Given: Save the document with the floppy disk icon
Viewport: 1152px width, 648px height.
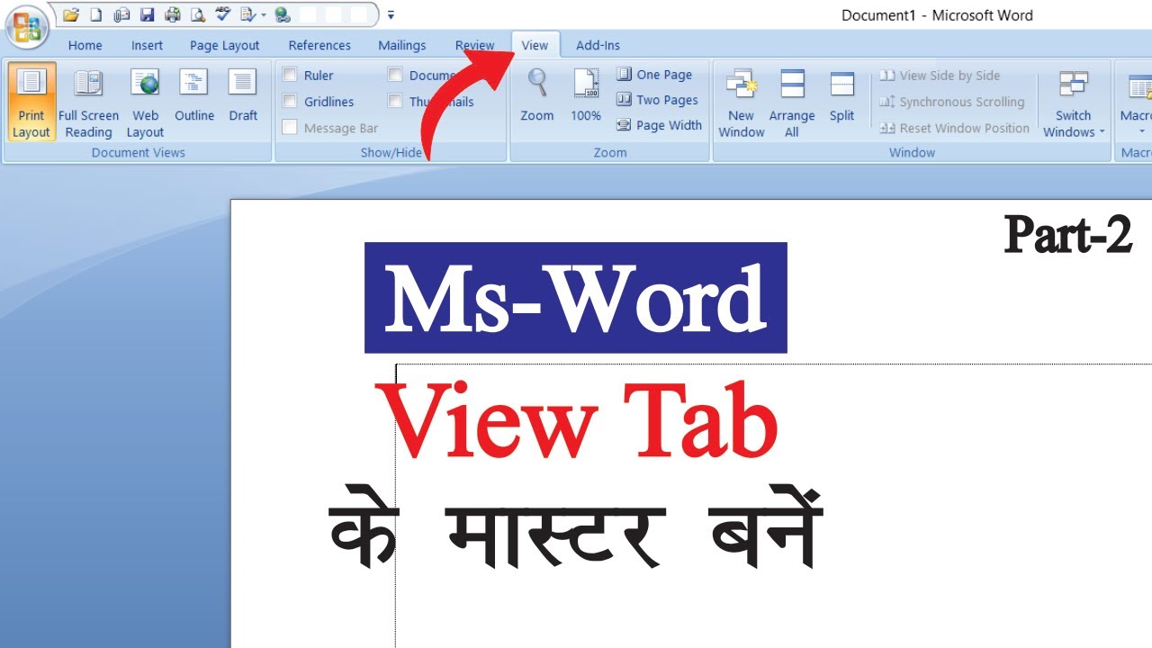Looking at the screenshot, I should [x=147, y=15].
